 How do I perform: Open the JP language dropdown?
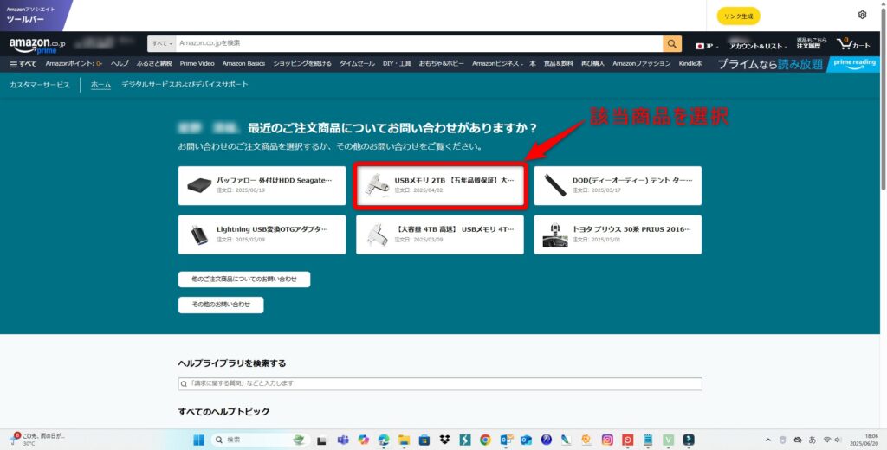coord(707,47)
